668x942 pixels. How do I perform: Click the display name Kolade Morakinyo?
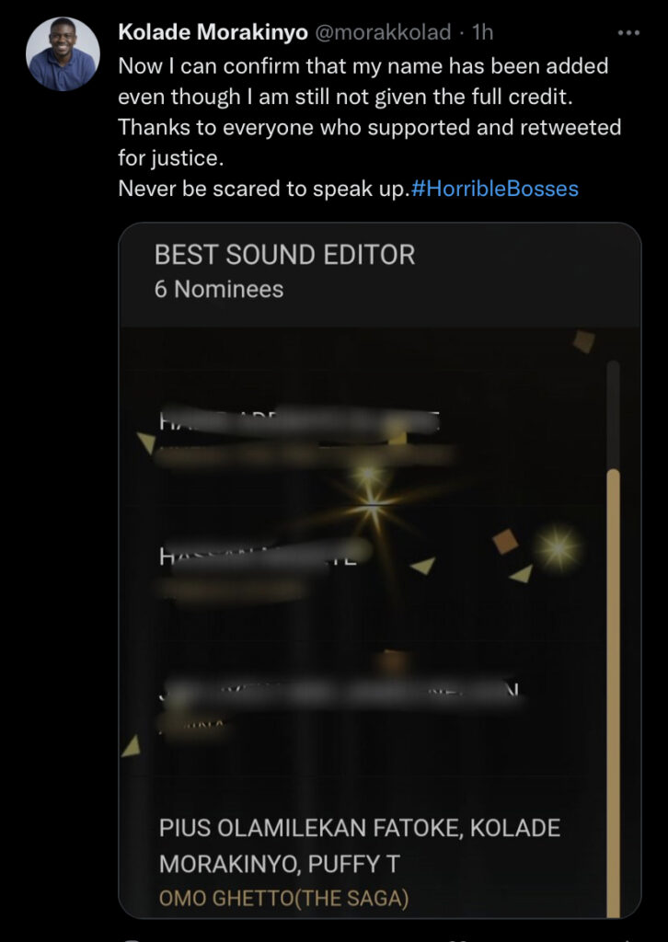[x=213, y=32]
